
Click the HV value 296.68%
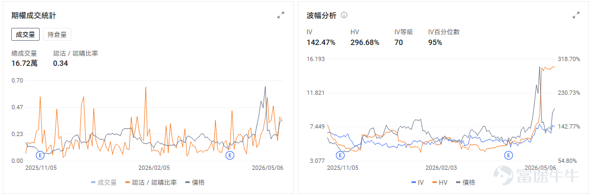tap(365, 42)
